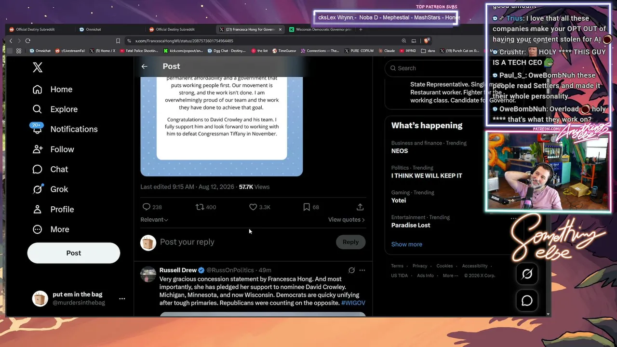Screen dimensions: 617x347
Task: Click the browser address bar URL
Action: coord(184,41)
